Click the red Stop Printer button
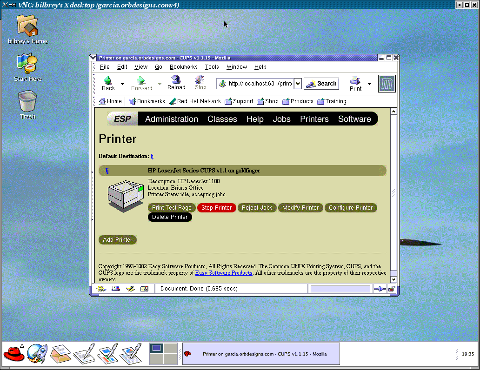 [x=216, y=208]
